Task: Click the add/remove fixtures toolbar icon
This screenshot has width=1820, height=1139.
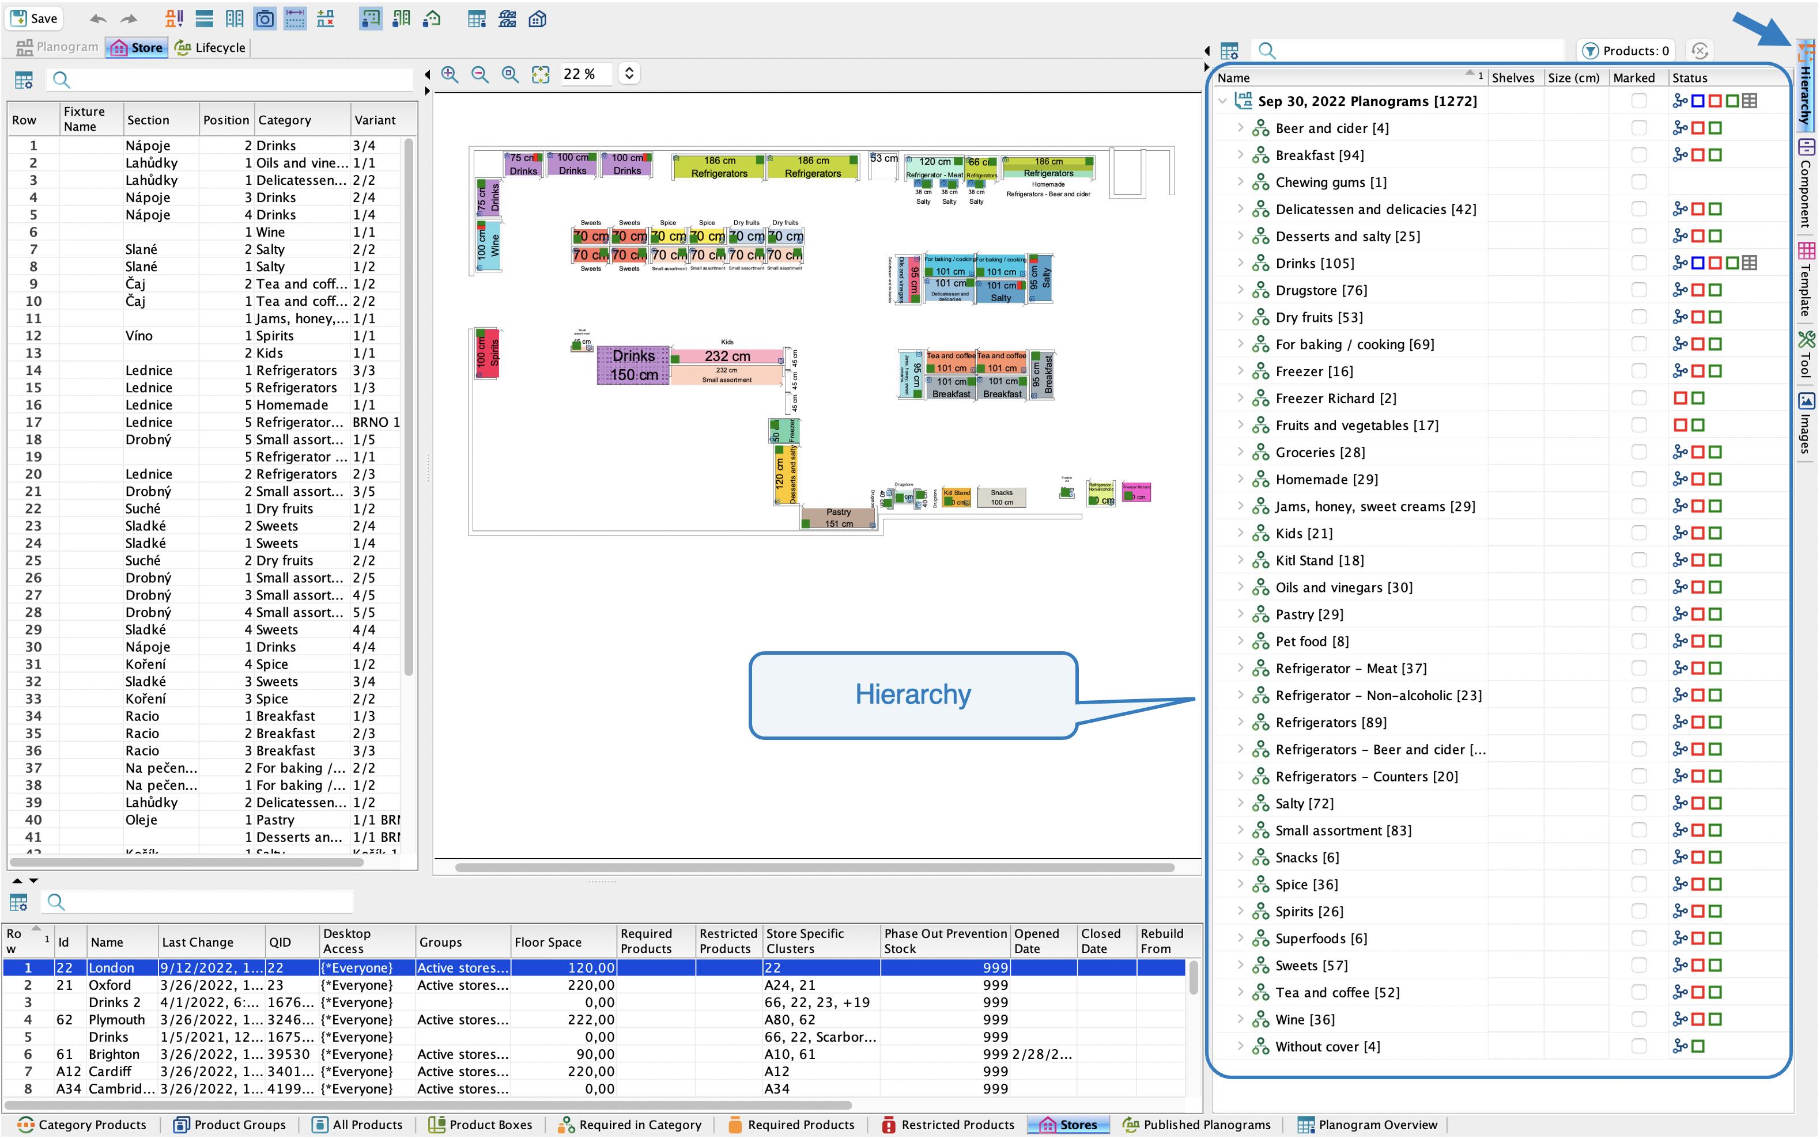Action: click(326, 19)
